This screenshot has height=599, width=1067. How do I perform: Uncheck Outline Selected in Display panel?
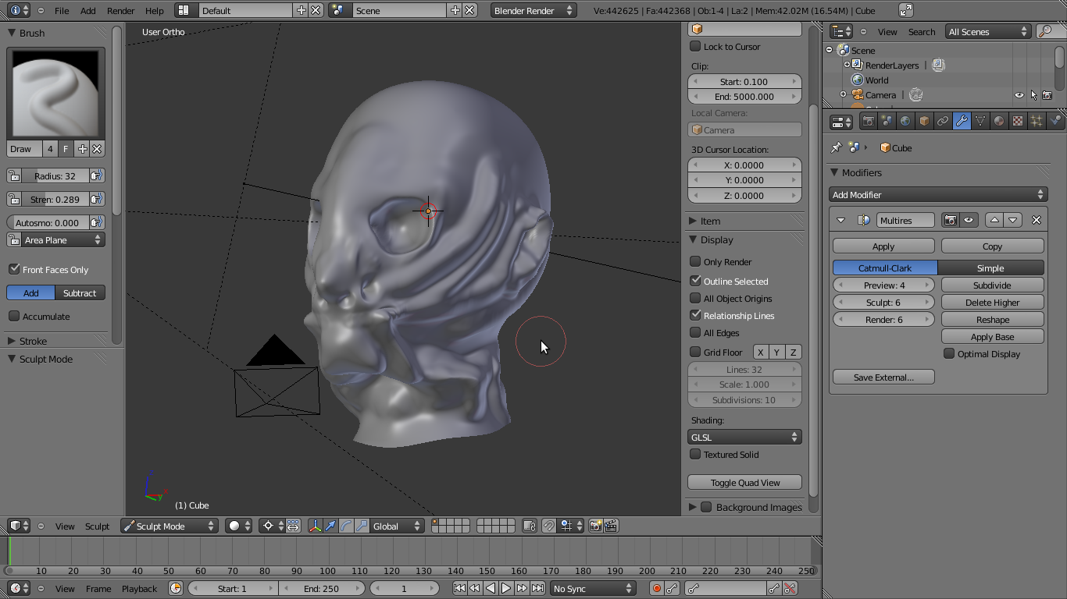click(694, 281)
